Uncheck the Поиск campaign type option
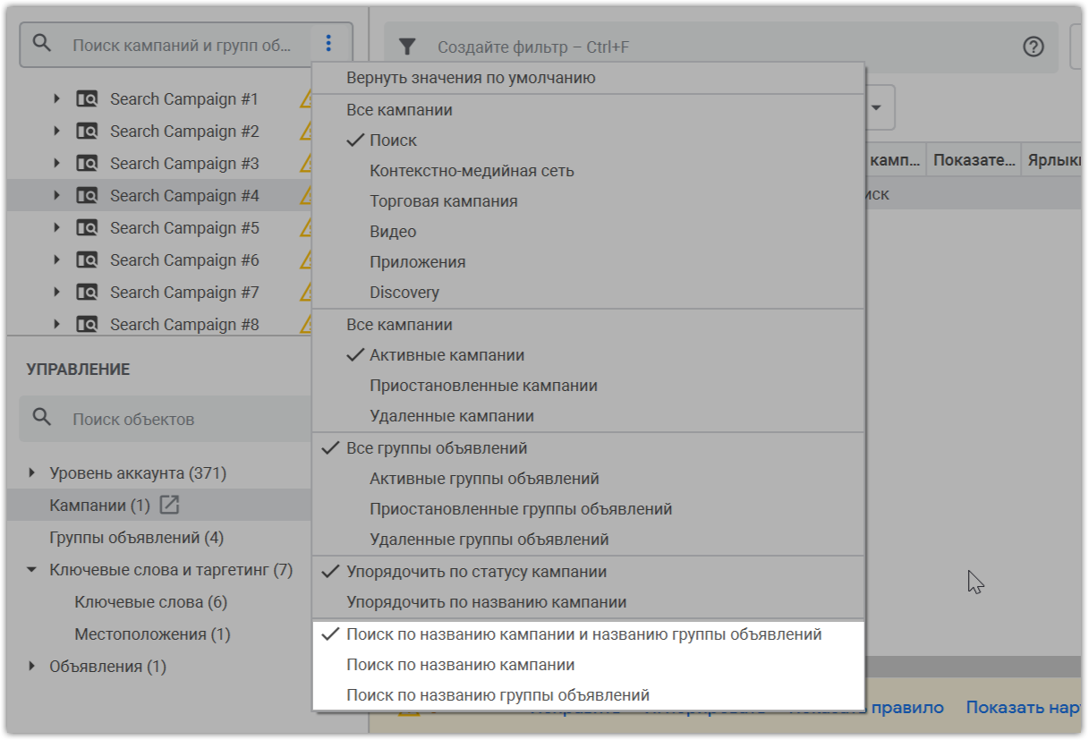The width and height of the screenshot is (1088, 740). click(393, 140)
